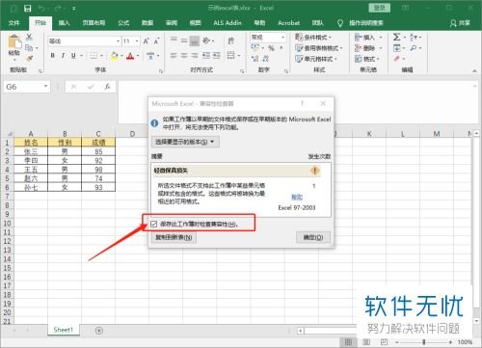Viewport: 482px width, 348px height.
Task: Open the Acrobat ribbon tab
Action: (x=288, y=23)
